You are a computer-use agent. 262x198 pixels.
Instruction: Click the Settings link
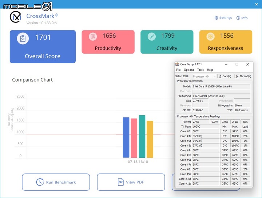coord(223,18)
